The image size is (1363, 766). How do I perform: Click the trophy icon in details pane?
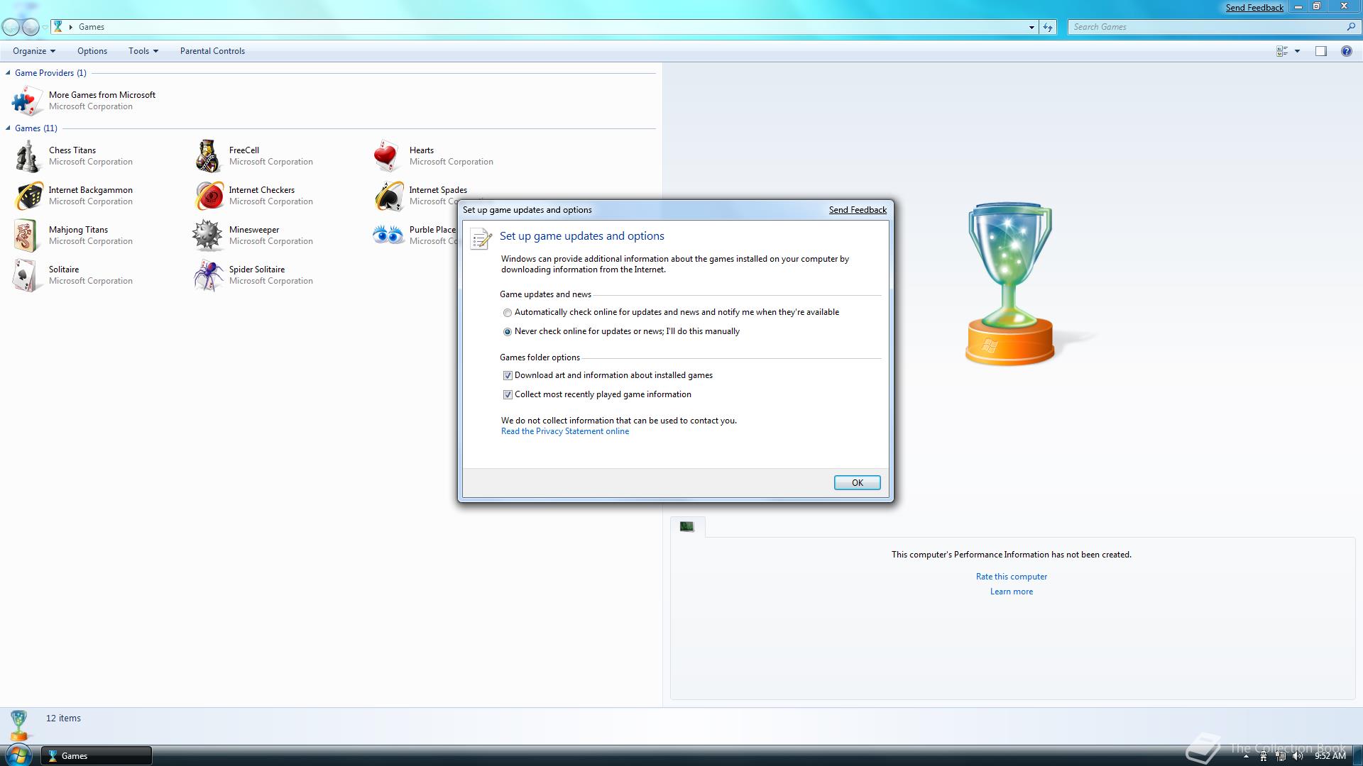pyautogui.click(x=18, y=726)
